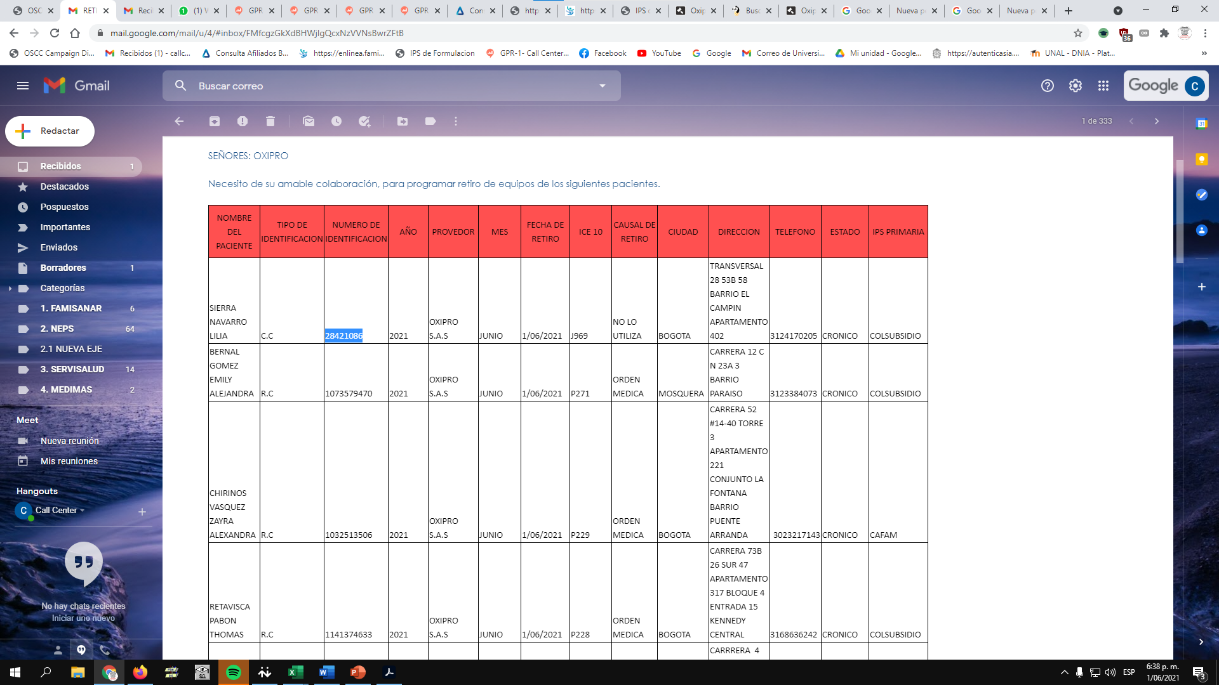Snooze this email with clock icon

click(x=336, y=121)
